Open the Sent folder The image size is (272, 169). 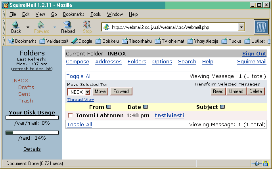pos(24,94)
